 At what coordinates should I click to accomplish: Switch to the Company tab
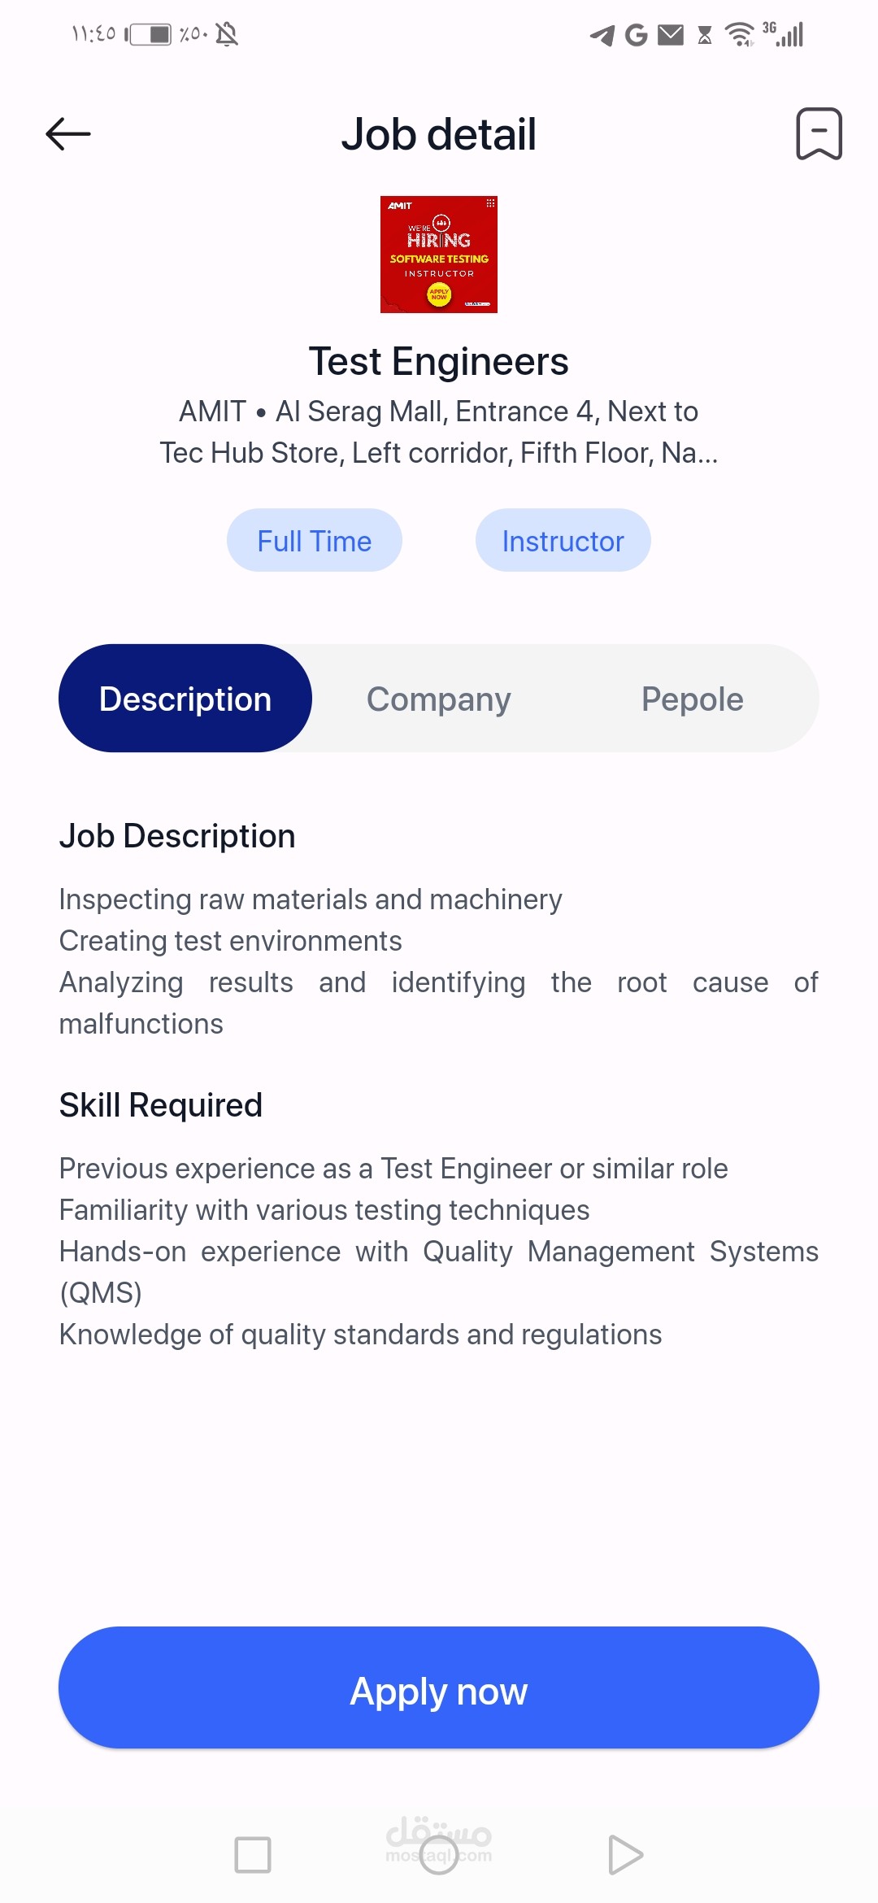point(439,699)
